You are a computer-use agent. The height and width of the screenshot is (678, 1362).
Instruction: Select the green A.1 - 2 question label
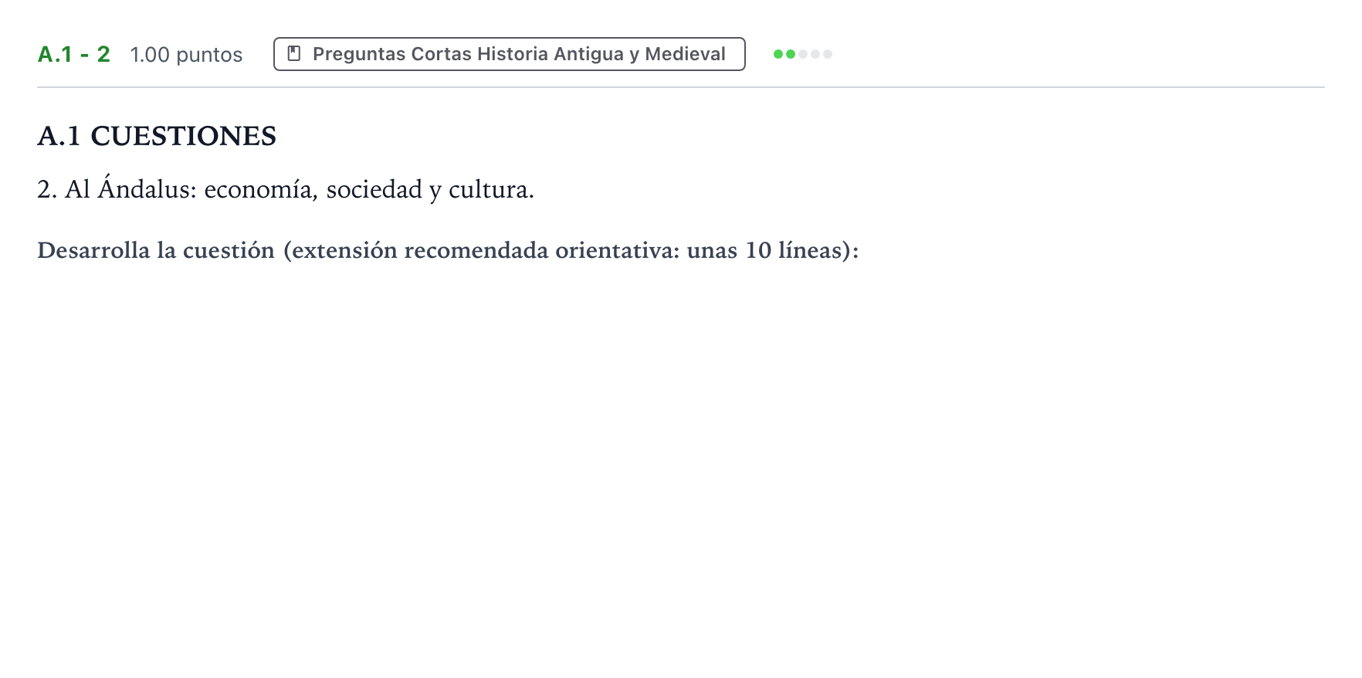click(74, 54)
